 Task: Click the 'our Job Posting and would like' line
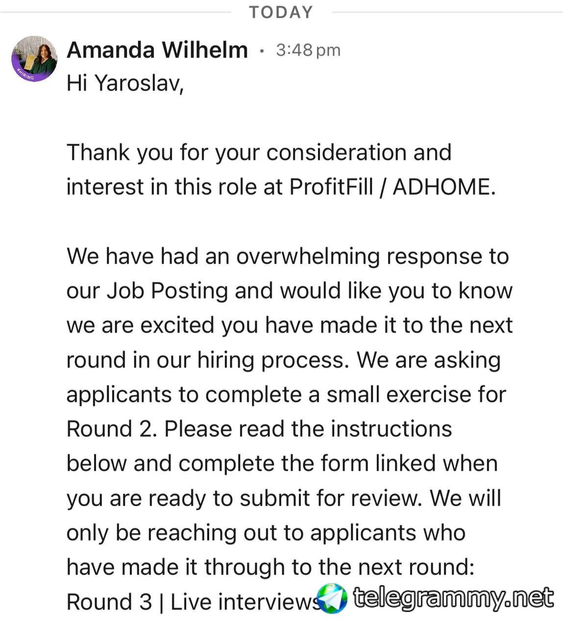[x=290, y=291]
